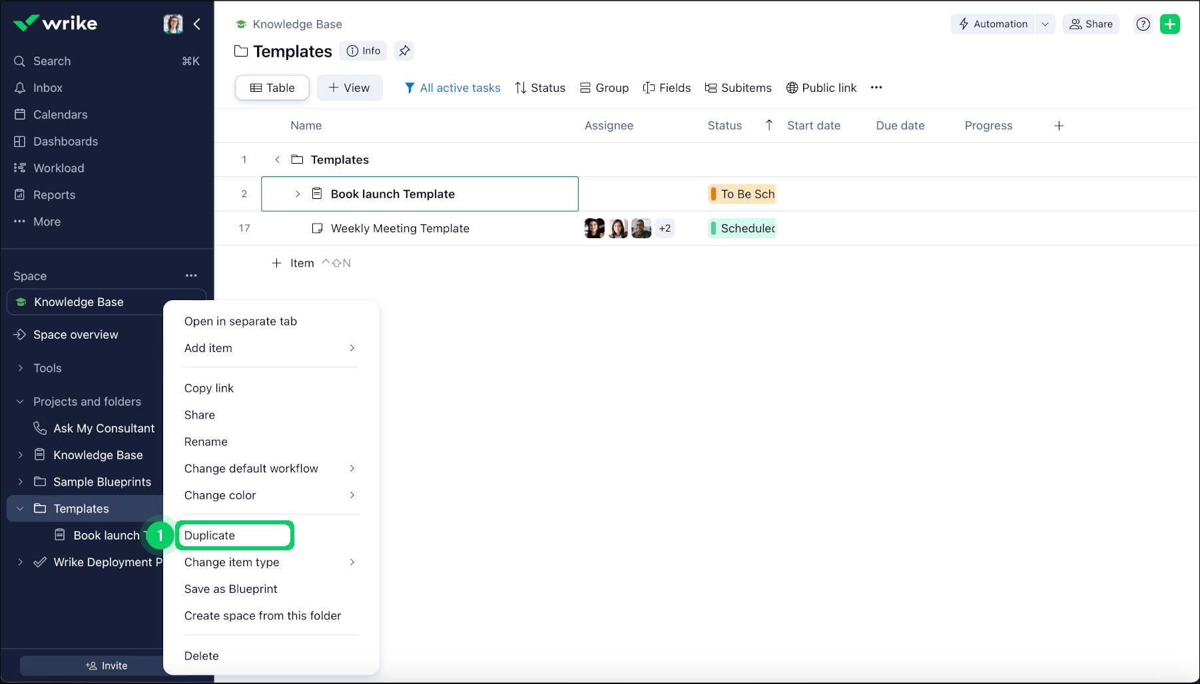Open the Inbox from the sidebar
The image size is (1200, 684).
(47, 87)
